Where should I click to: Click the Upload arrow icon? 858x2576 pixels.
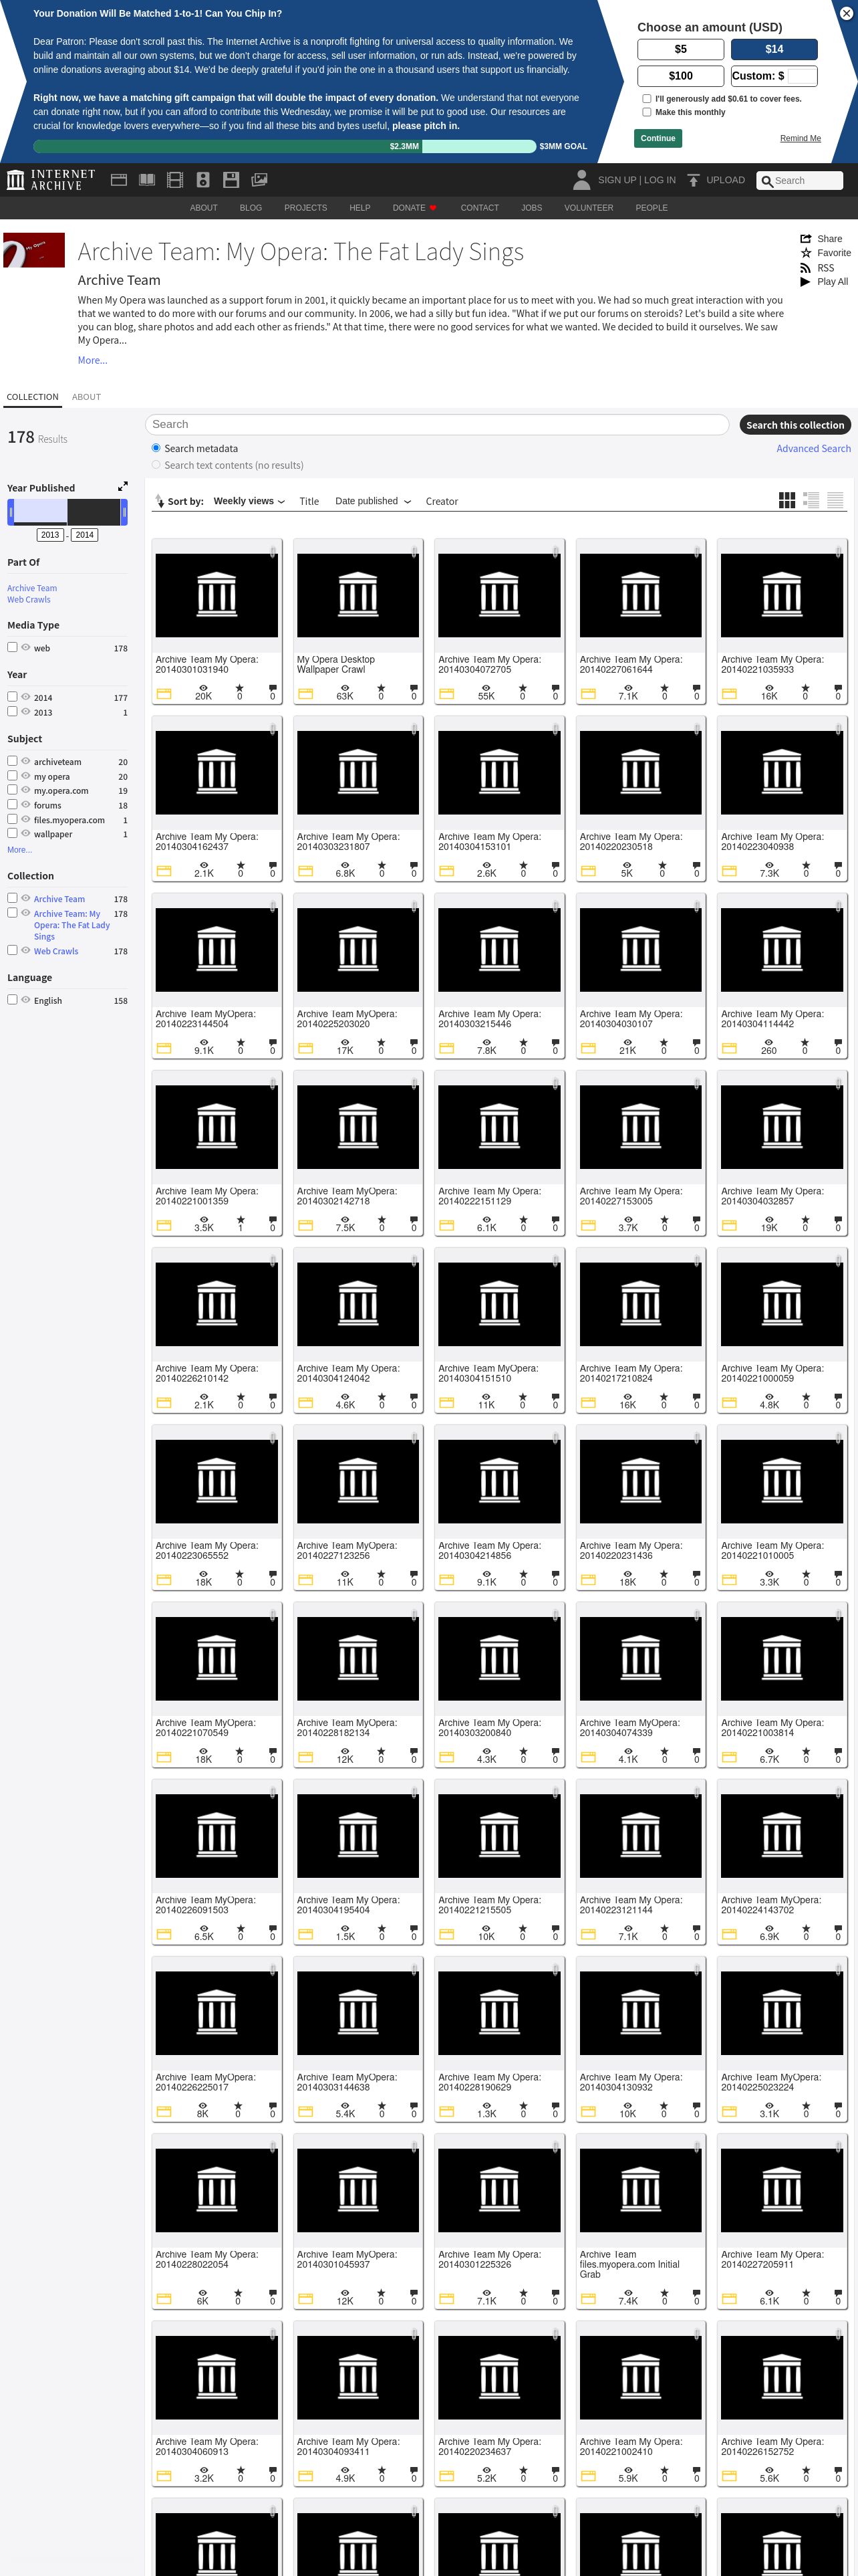[693, 180]
